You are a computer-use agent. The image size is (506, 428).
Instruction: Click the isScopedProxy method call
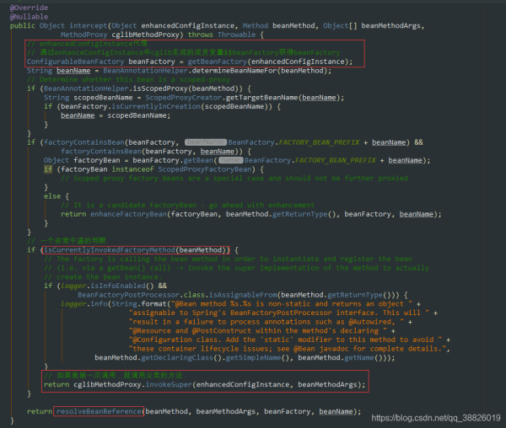point(160,88)
